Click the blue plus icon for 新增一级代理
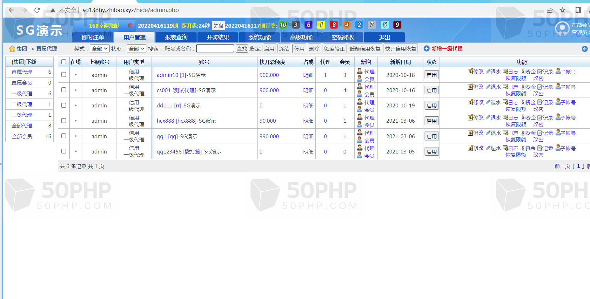Image resolution: width=590 pixels, height=299 pixels. [426, 49]
